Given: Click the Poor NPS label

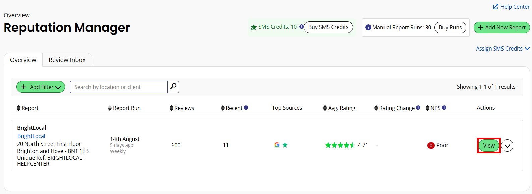Looking at the screenshot, I should click(x=442, y=145).
